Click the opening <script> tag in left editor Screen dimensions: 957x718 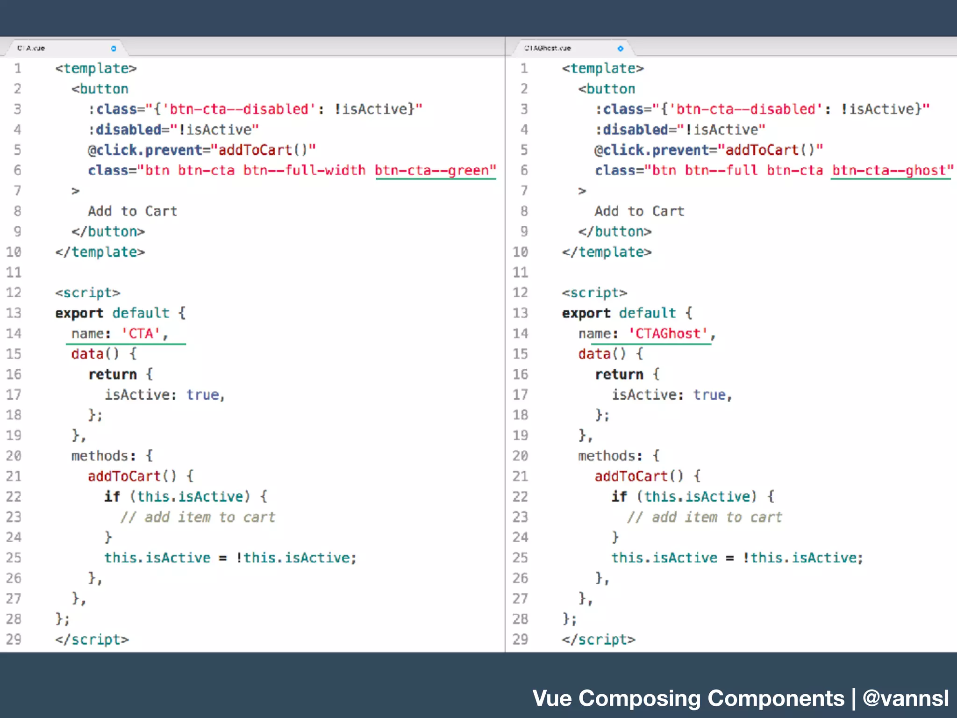(x=87, y=293)
